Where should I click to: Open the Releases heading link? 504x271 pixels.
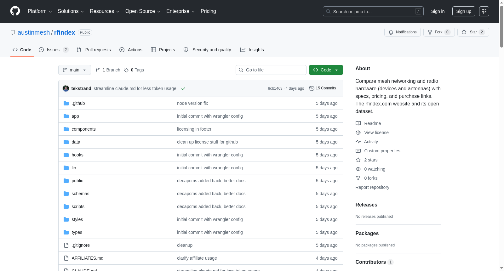pyautogui.click(x=366, y=205)
